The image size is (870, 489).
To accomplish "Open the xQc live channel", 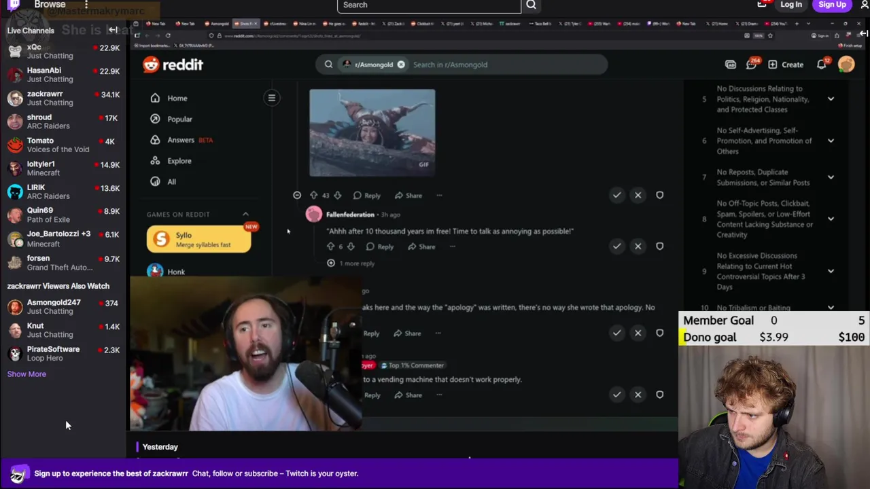I will (x=63, y=52).
